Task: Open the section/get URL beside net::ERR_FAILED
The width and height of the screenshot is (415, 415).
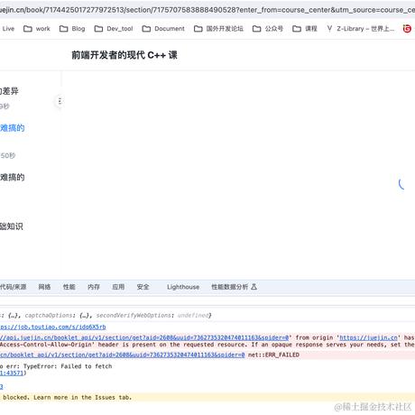Action: coord(123,355)
